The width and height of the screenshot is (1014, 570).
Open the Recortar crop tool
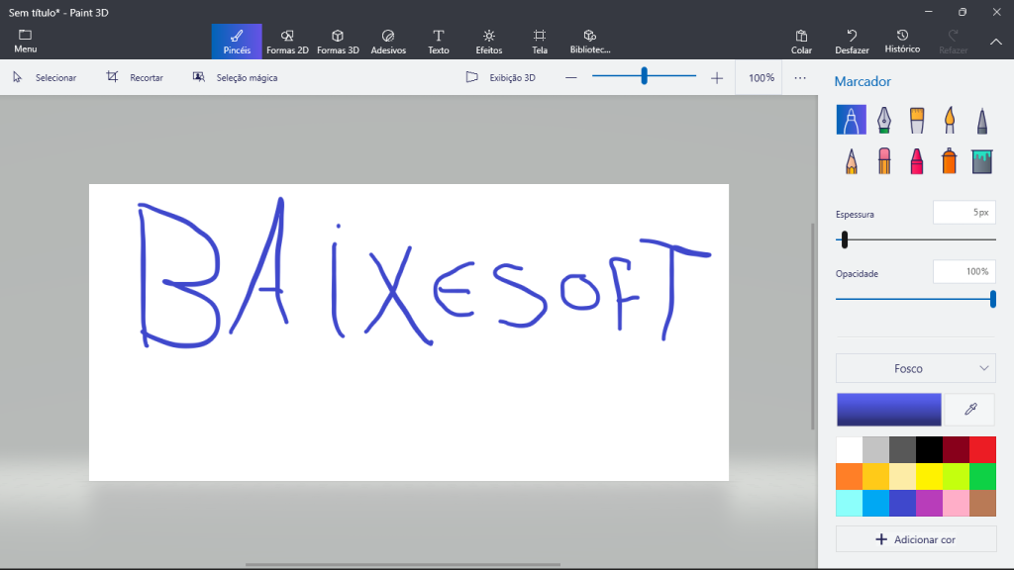(x=134, y=76)
